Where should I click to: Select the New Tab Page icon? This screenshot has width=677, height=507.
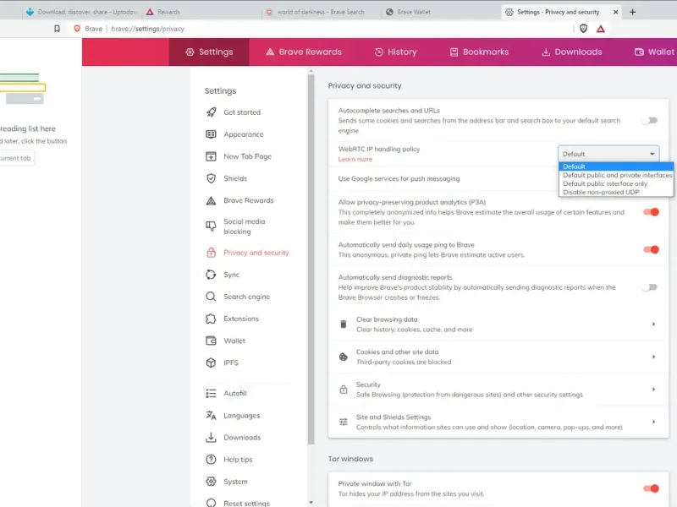(x=211, y=156)
